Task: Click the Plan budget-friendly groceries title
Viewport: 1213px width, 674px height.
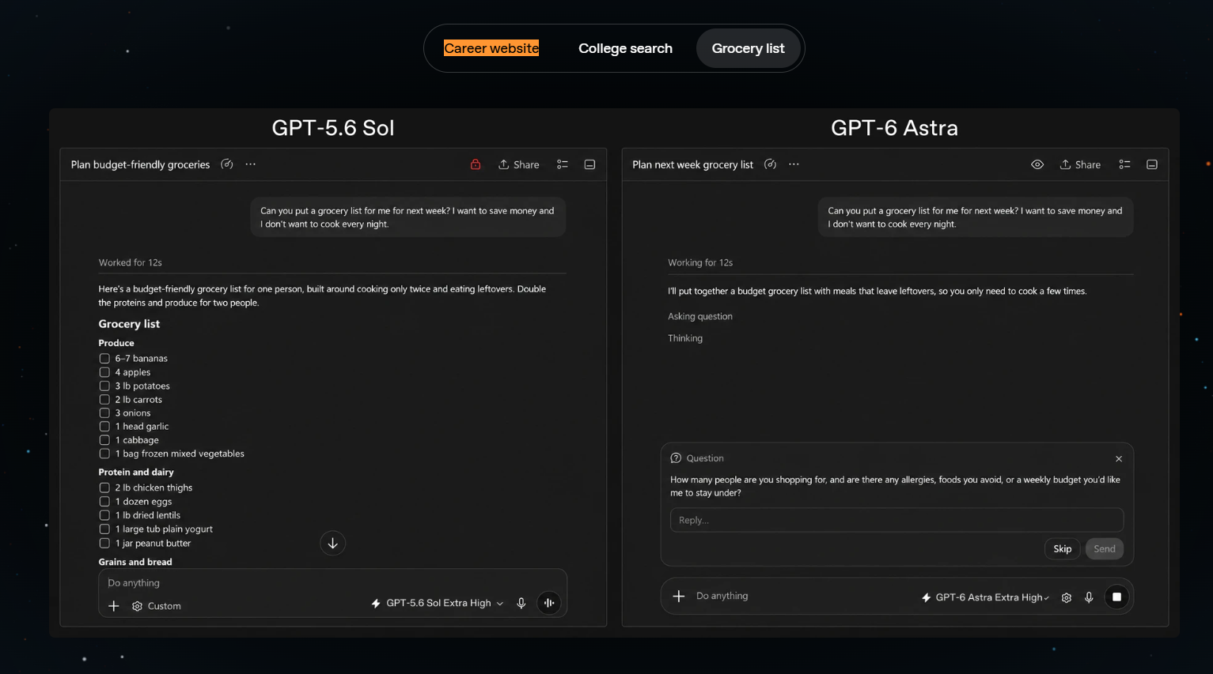Action: 140,164
